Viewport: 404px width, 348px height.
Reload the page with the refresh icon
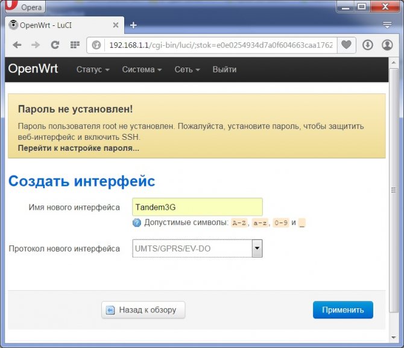[x=55, y=45]
